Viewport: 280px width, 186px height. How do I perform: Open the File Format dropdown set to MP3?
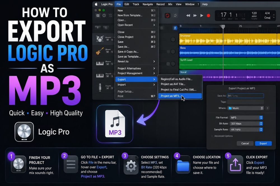pos(246,117)
